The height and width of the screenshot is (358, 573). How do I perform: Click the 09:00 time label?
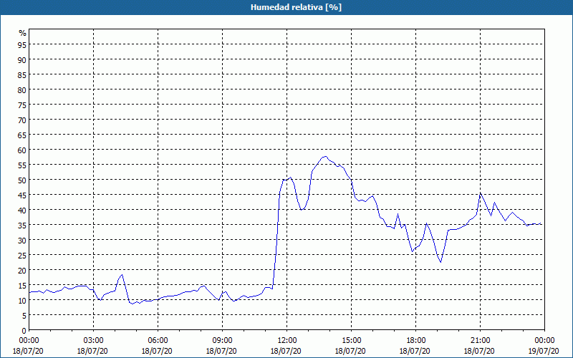[221, 341]
